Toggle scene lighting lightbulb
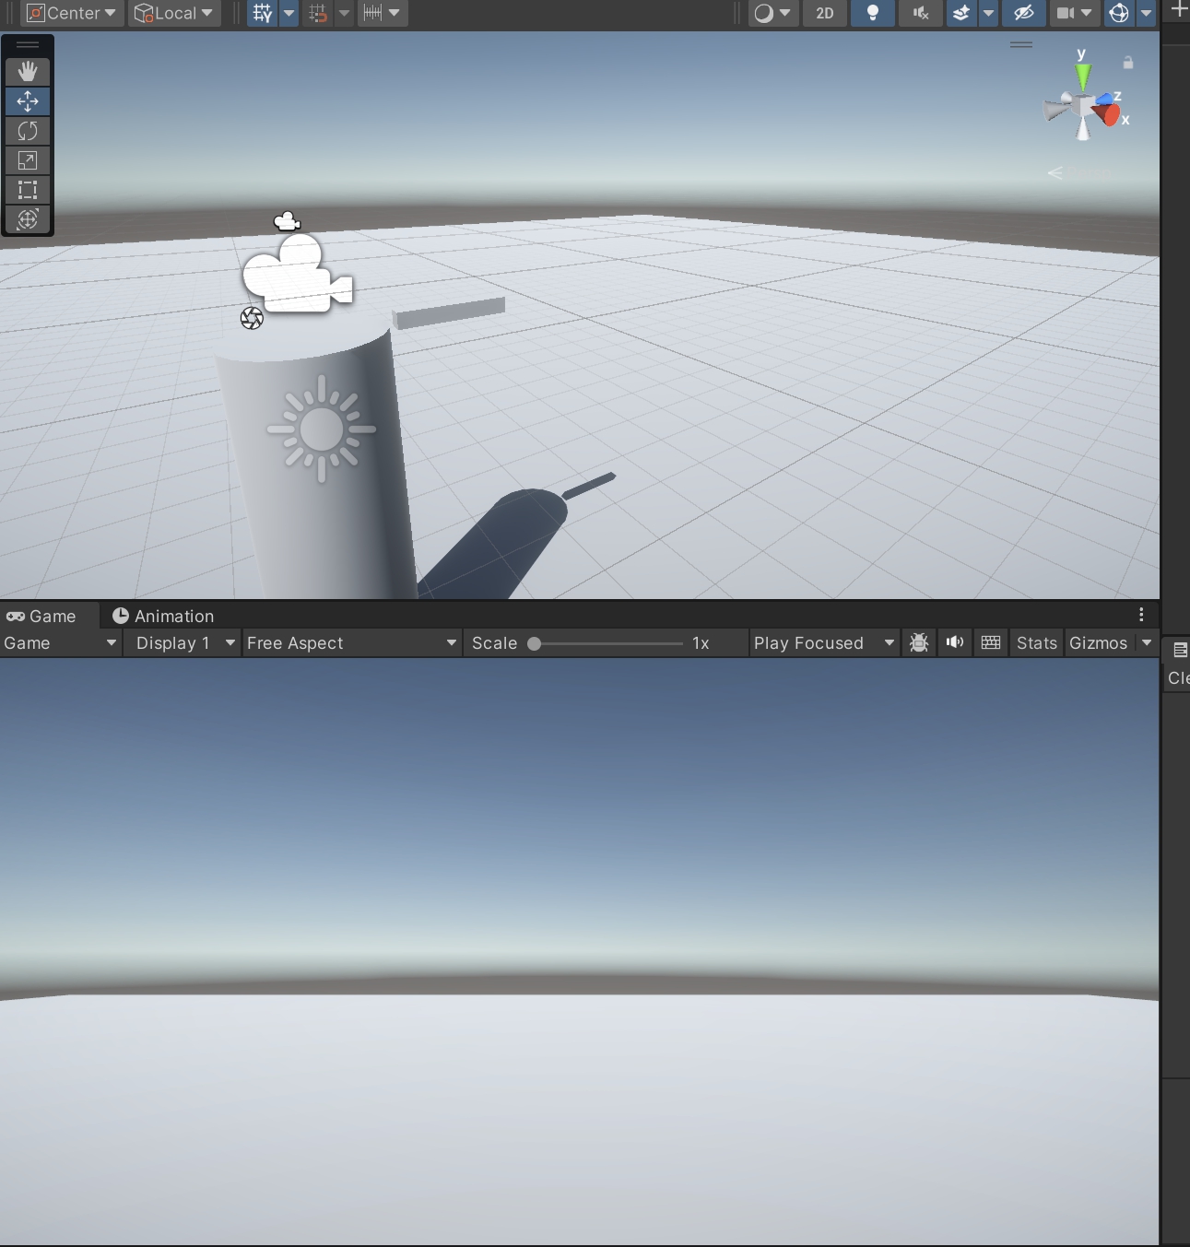Screen dimensions: 1190x1247 [873, 13]
